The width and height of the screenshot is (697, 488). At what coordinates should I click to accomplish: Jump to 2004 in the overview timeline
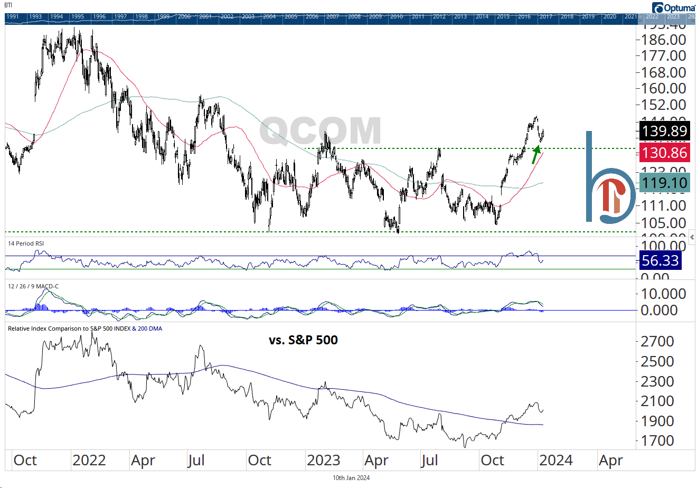point(269,17)
